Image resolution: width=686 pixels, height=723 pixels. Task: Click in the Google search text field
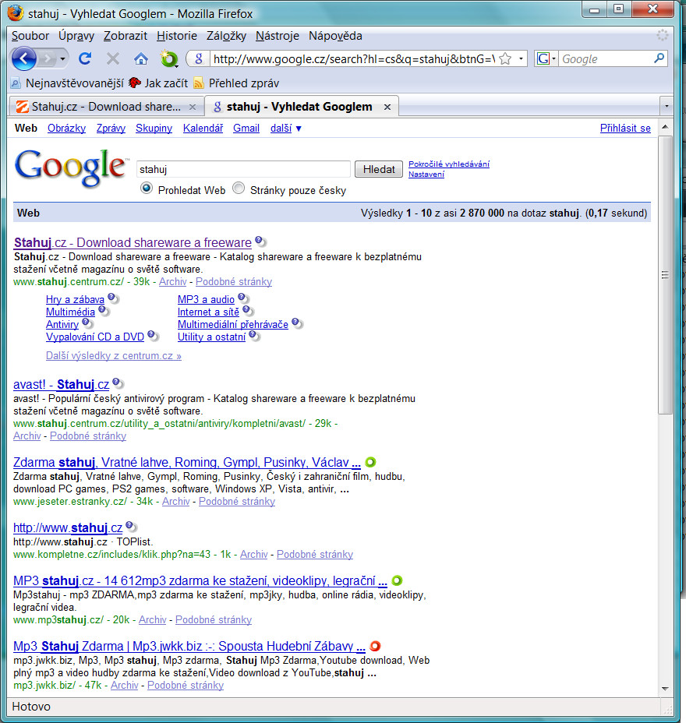click(243, 169)
